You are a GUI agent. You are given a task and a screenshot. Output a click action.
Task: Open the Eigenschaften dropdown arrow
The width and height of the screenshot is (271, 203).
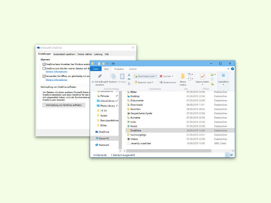[x=202, y=85]
